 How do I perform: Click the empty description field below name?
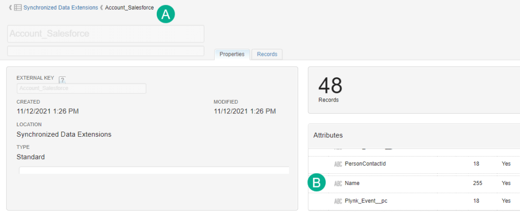[105, 51]
